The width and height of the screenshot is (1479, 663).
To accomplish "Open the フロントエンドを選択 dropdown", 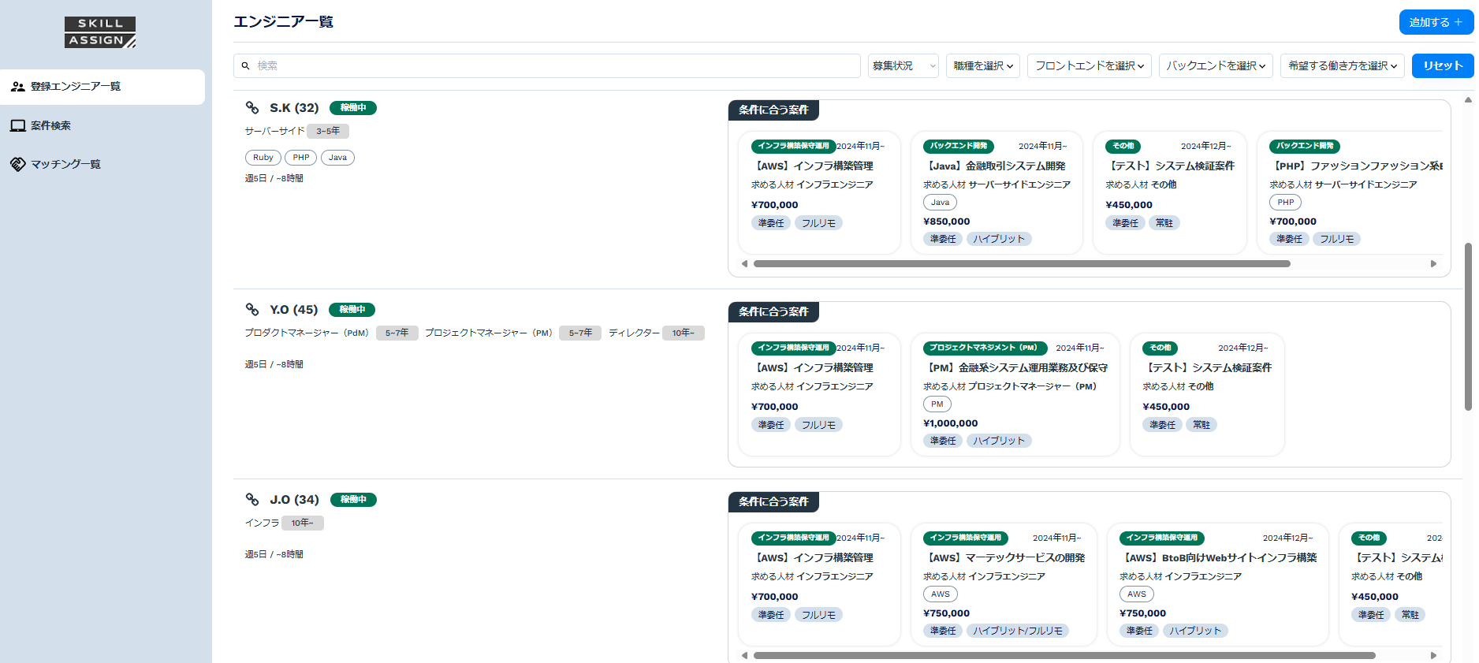I will (1090, 66).
